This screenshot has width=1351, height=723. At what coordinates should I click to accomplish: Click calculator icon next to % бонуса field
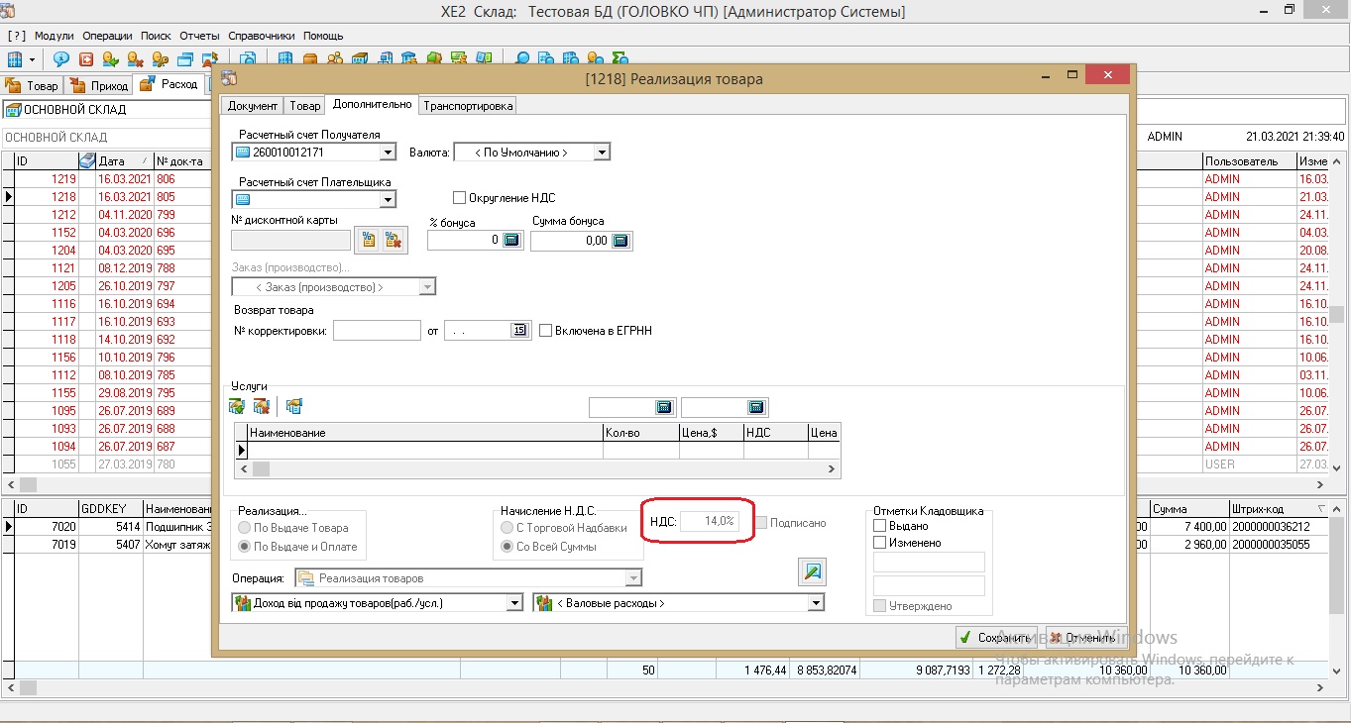coord(511,241)
